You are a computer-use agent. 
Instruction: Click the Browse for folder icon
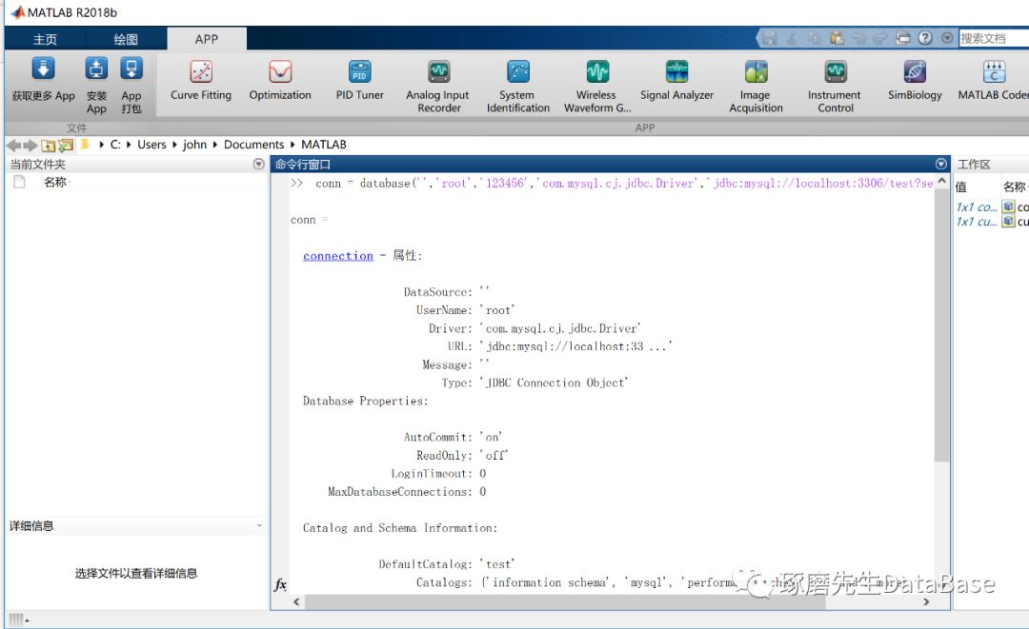pyautogui.click(x=66, y=146)
